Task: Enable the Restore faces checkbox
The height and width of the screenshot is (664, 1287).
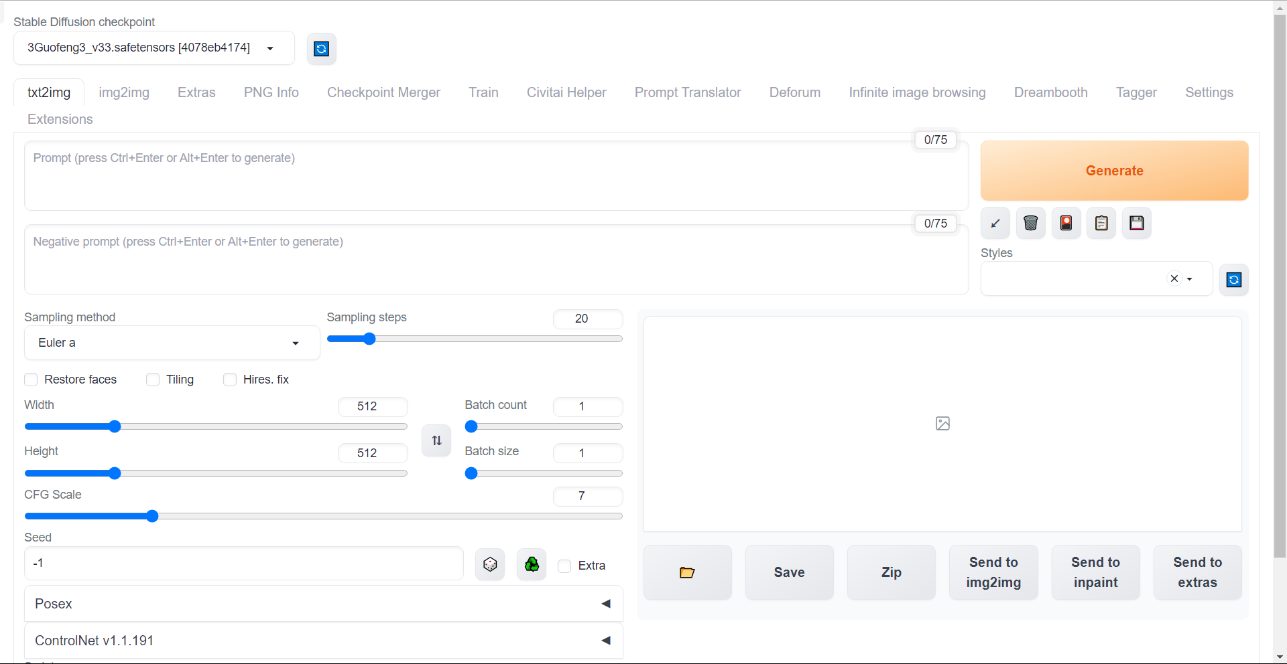Action: [31, 380]
